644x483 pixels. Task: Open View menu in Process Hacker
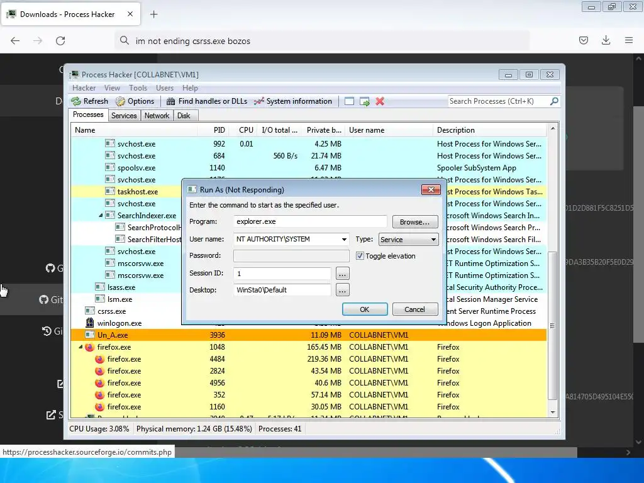(112, 88)
